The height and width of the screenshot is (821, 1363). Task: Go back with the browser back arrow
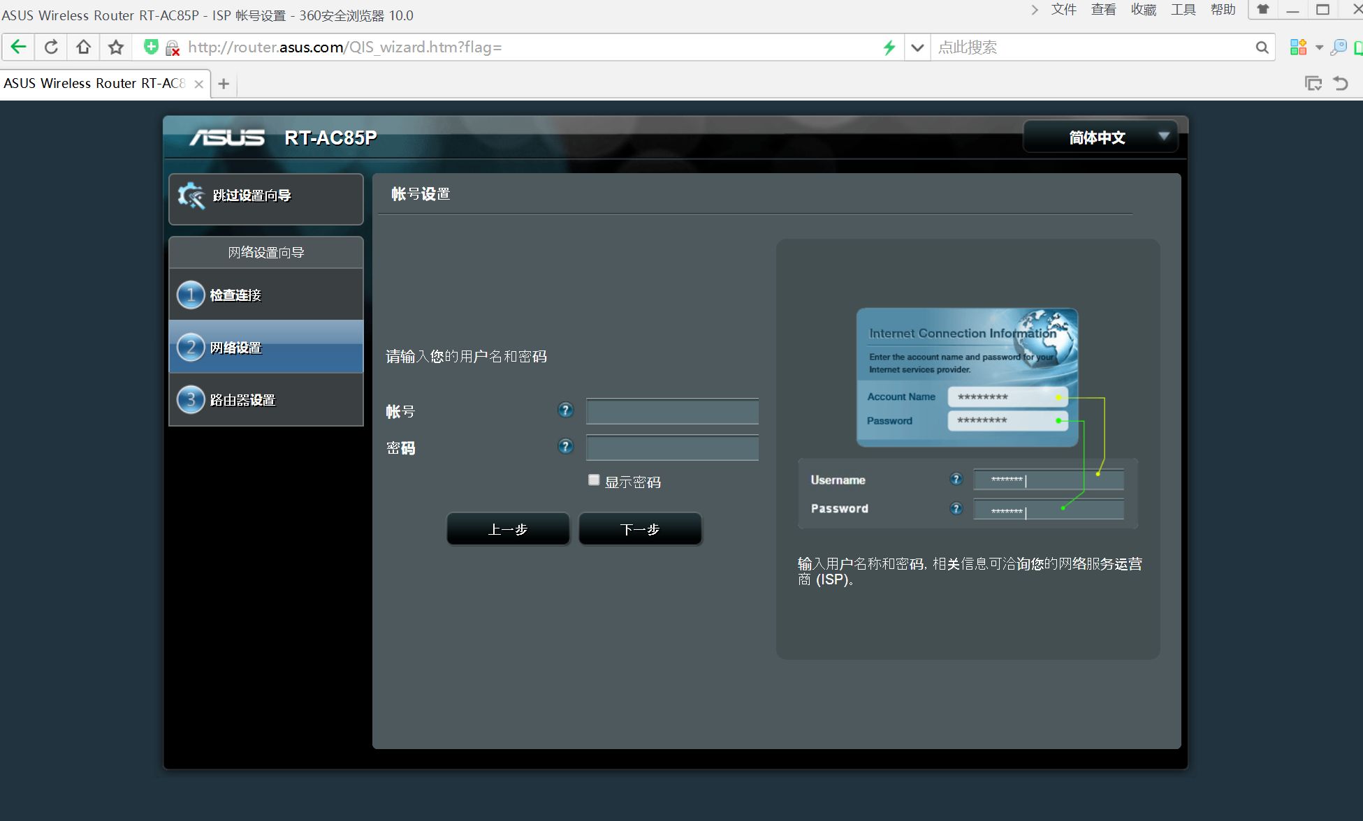[19, 47]
